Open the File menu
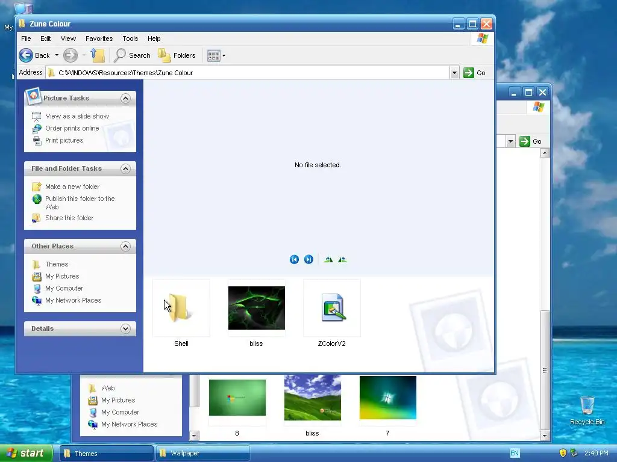 pyautogui.click(x=26, y=38)
